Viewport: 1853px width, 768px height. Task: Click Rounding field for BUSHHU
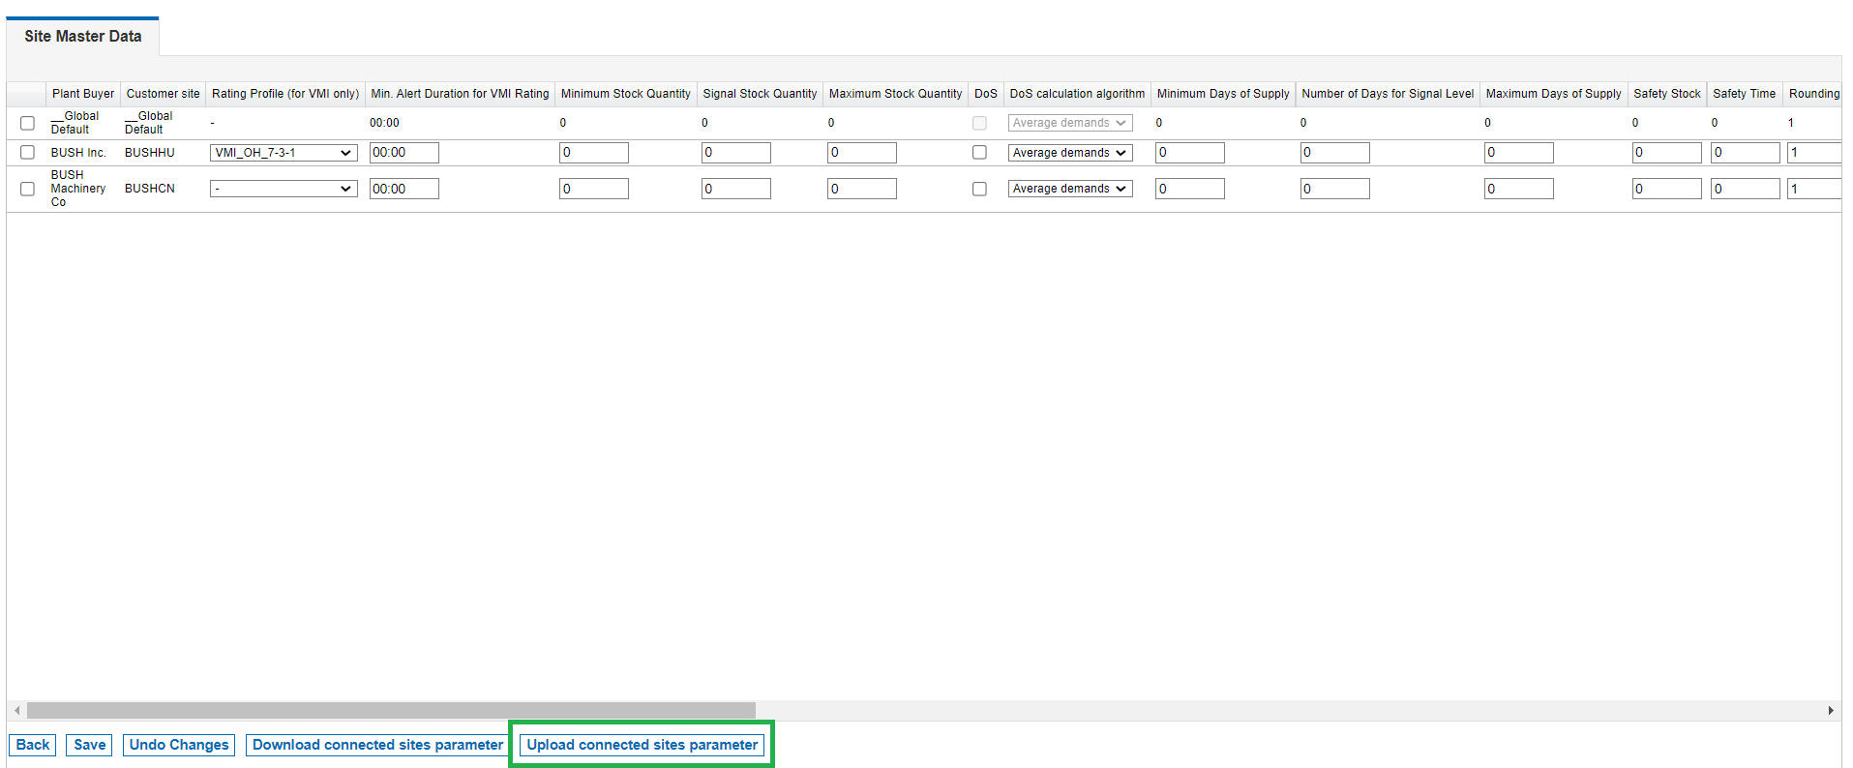1814,153
